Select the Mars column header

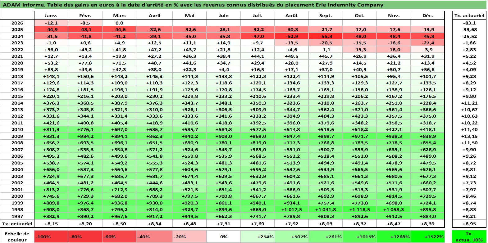[x=119, y=16]
